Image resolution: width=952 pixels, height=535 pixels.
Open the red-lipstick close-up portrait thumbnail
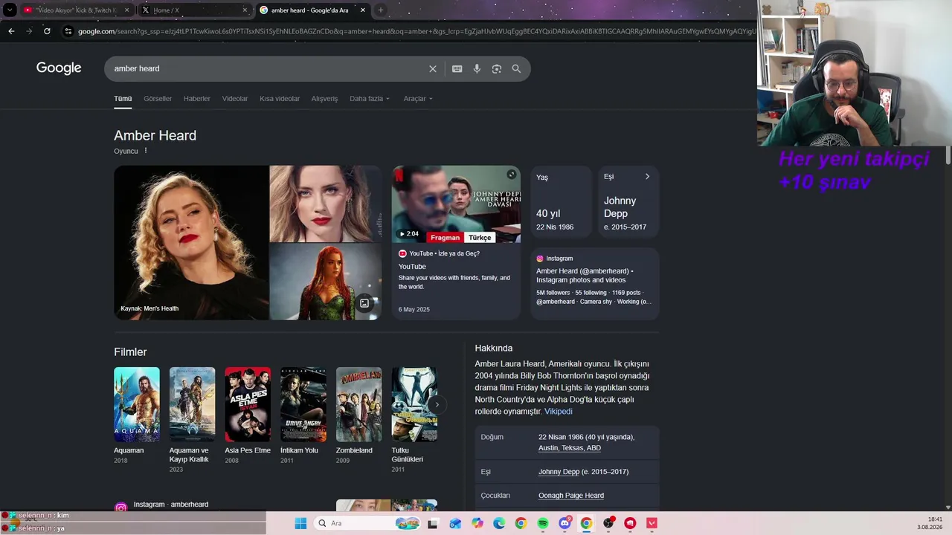(326, 204)
